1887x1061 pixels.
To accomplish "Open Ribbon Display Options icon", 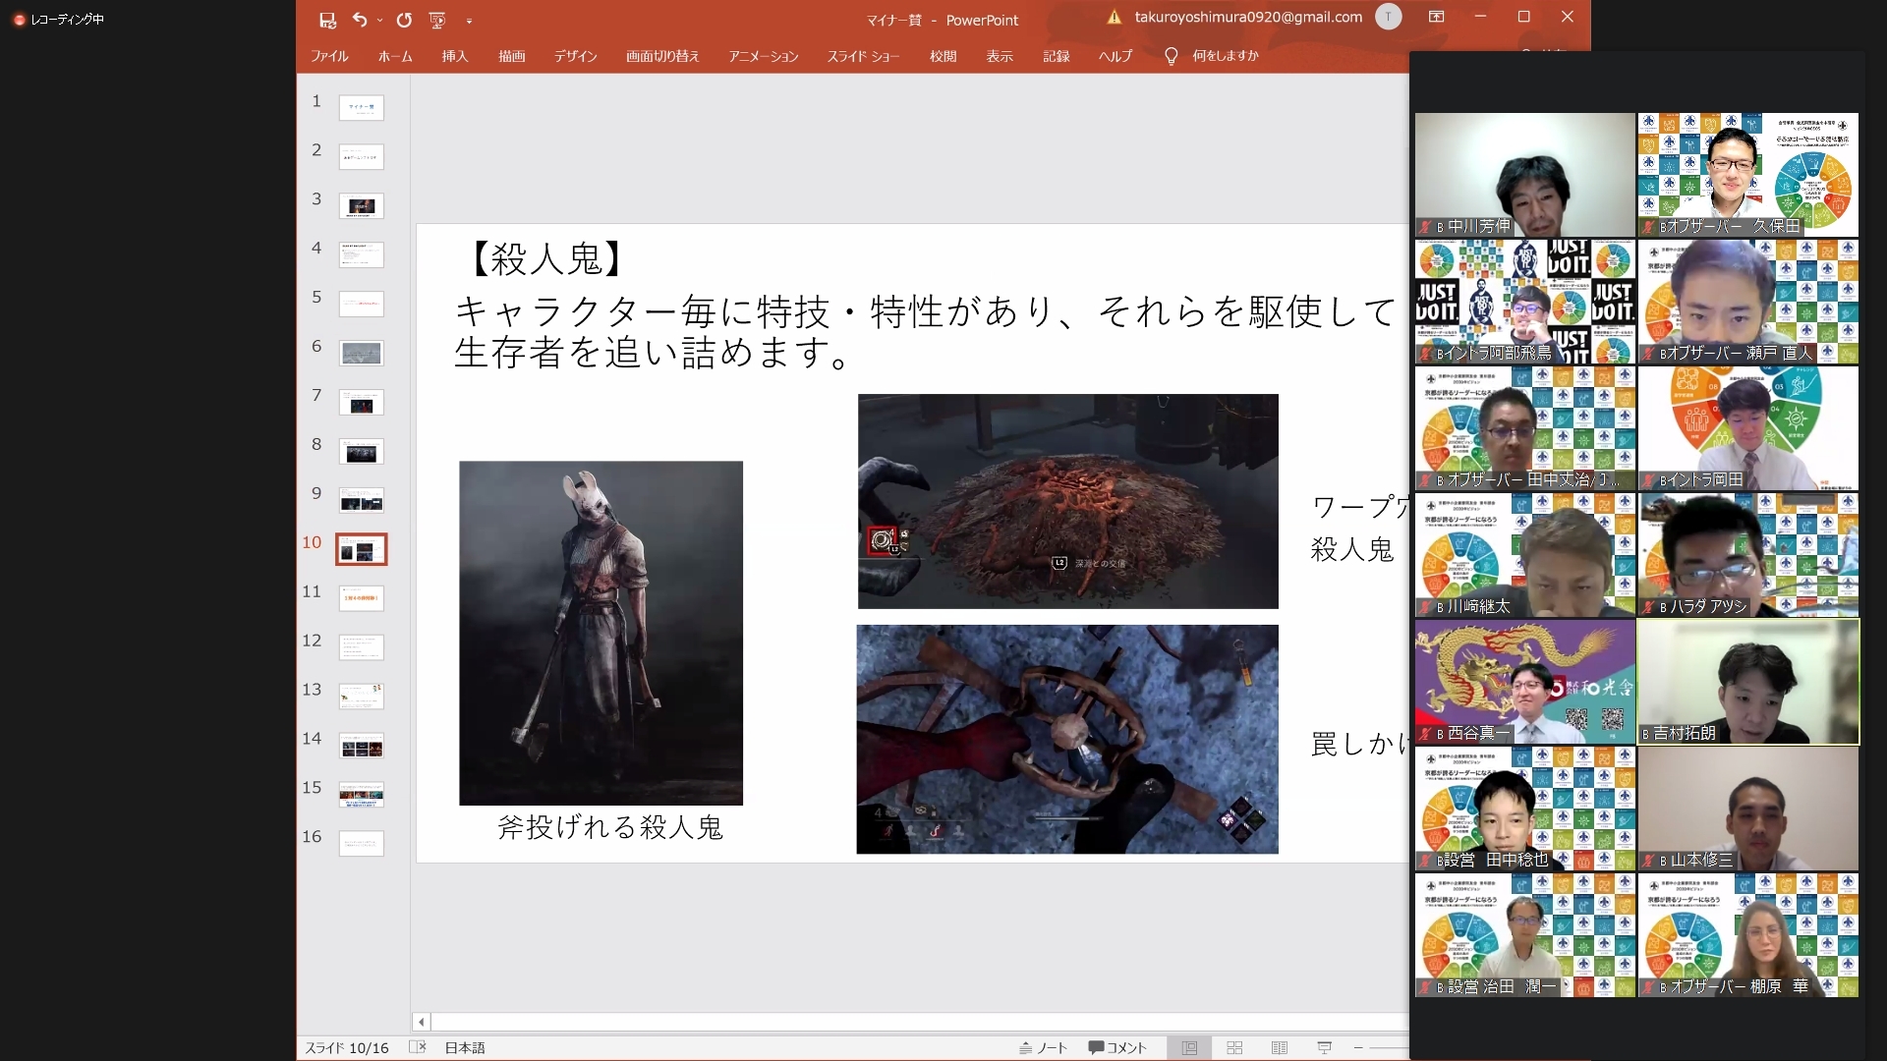I will click(x=1436, y=17).
